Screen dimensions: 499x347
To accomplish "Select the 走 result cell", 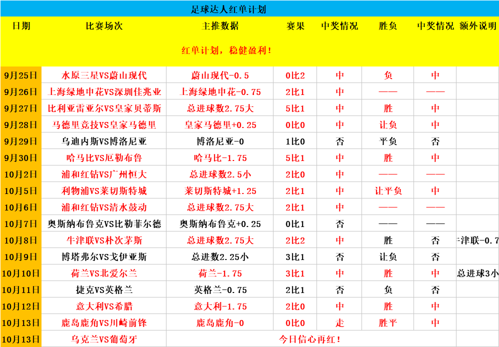I will point(339,323).
